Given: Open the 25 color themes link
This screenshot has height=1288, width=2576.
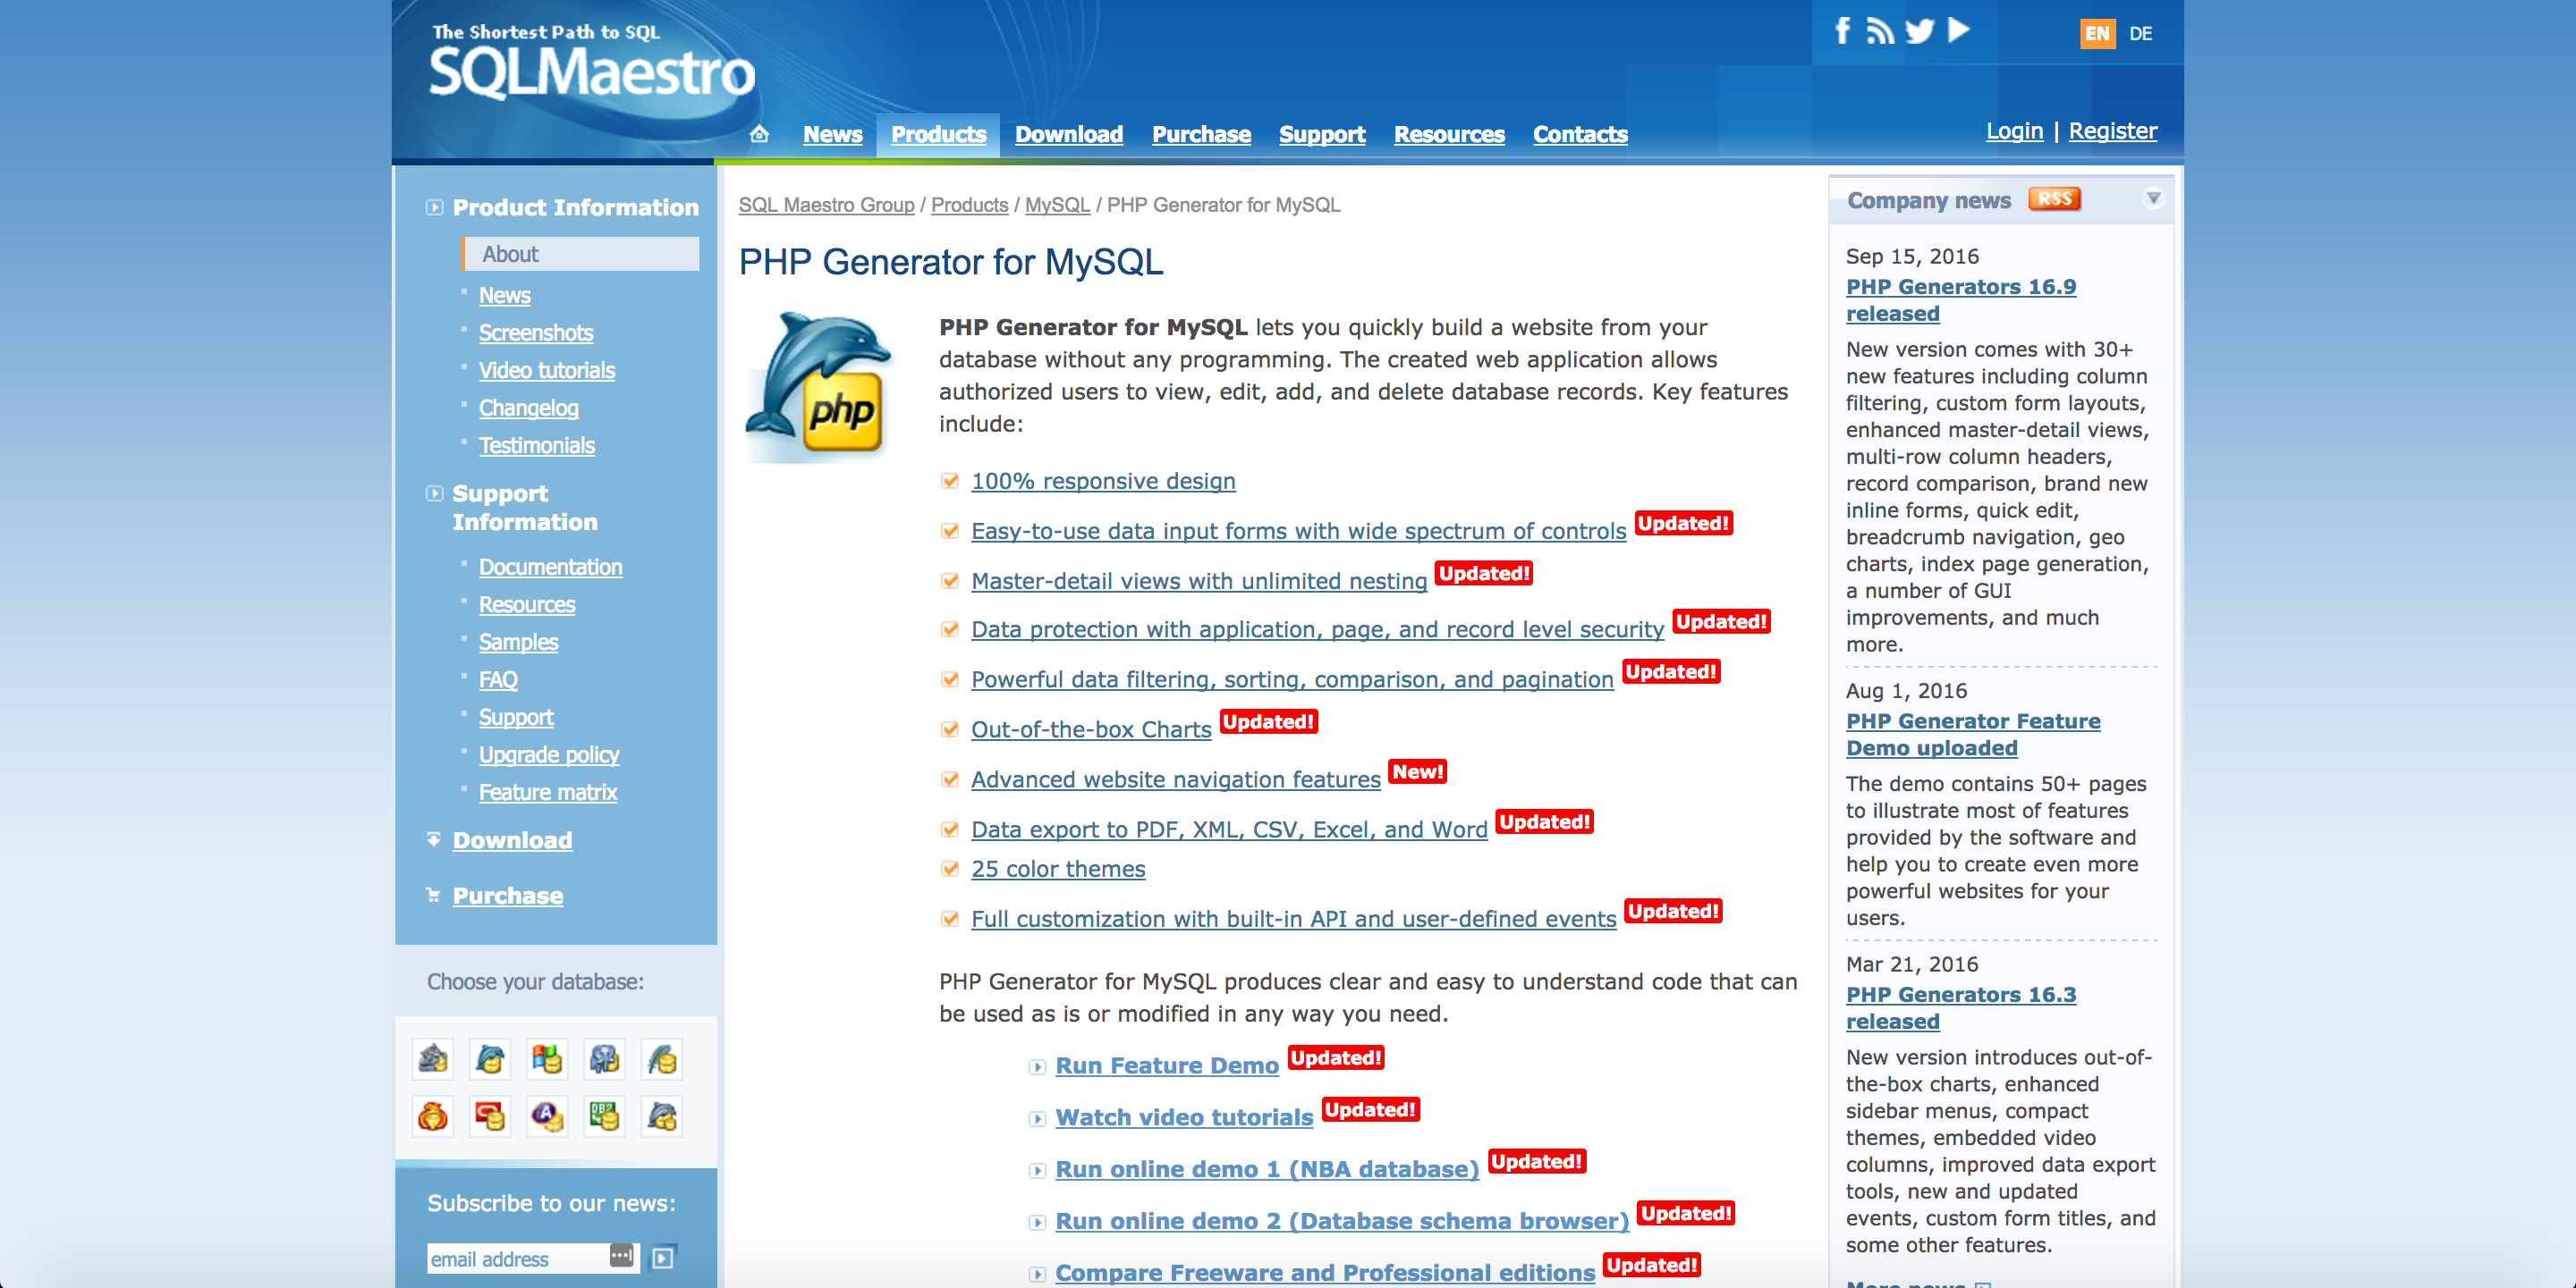Looking at the screenshot, I should [1058, 868].
